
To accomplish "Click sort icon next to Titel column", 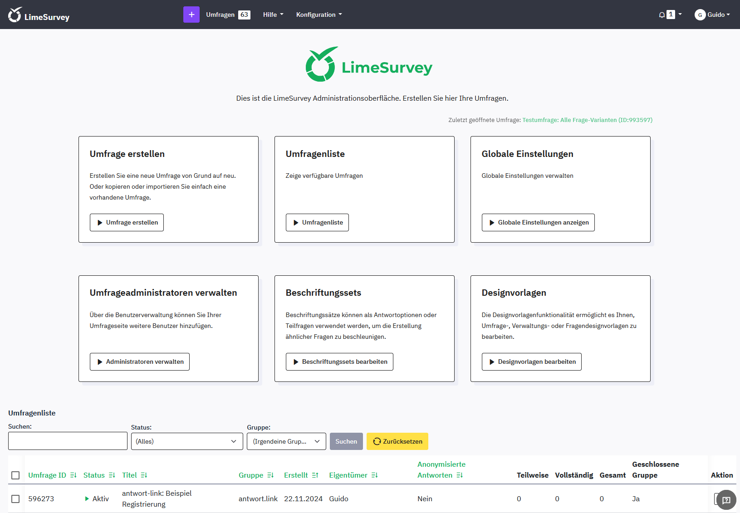I will point(144,475).
